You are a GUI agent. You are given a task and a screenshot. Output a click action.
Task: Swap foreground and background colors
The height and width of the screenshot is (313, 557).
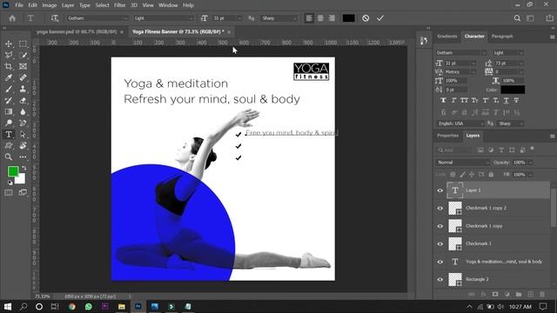click(x=23, y=168)
